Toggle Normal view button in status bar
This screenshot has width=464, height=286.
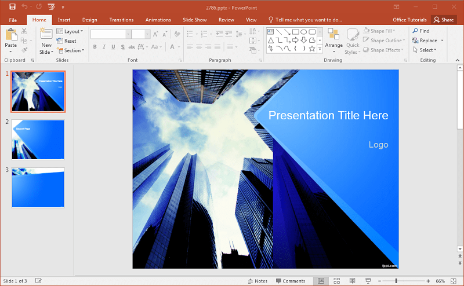click(x=321, y=281)
